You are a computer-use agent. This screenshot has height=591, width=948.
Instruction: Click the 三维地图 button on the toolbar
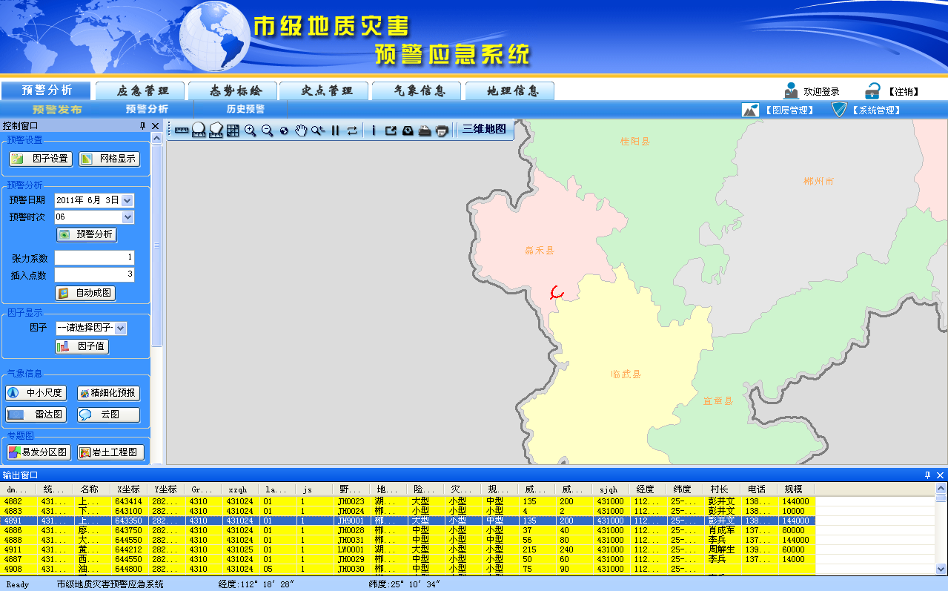(483, 129)
